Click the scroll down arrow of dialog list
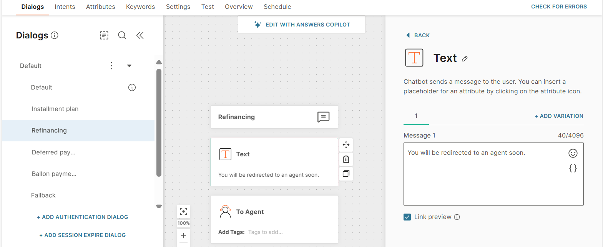 [159, 206]
